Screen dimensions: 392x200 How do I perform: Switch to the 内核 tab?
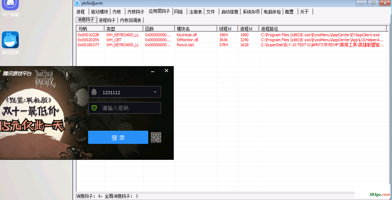(117, 12)
